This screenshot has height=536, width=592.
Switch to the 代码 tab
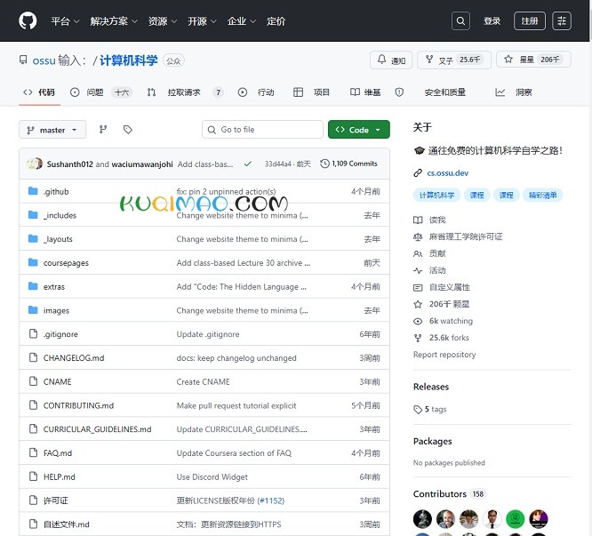click(x=39, y=92)
